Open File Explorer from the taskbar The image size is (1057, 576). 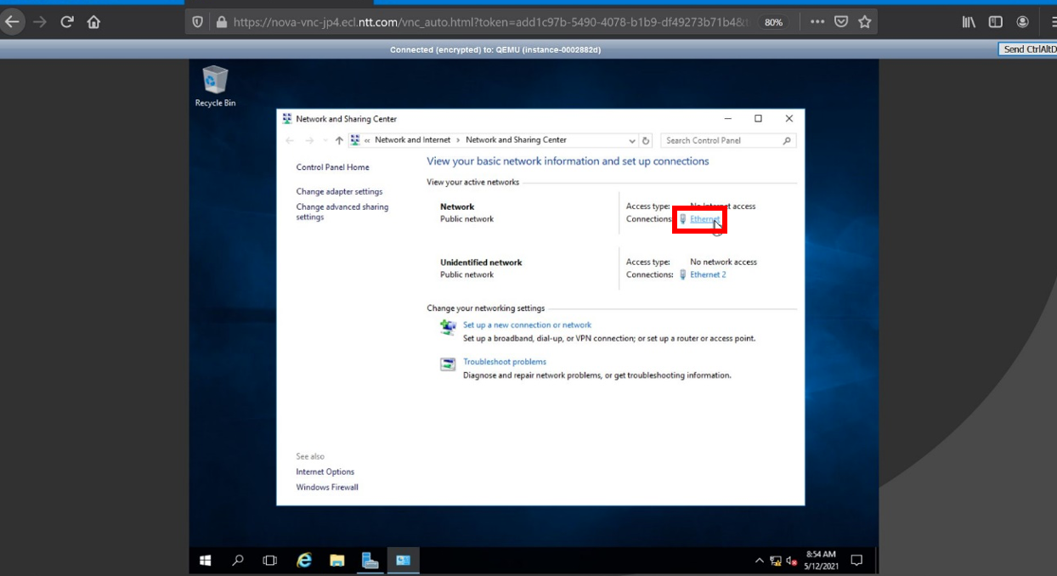[337, 561]
